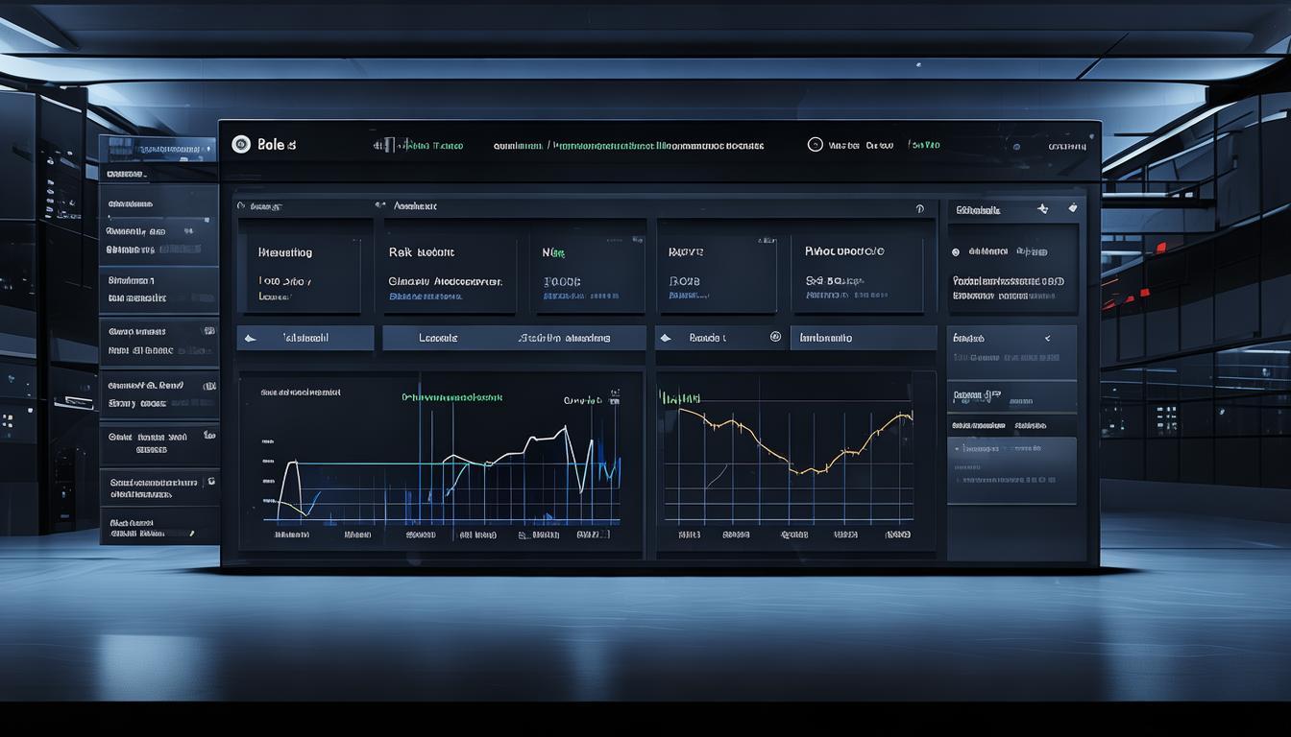
Task: Click the lowest point of the yellow chart line
Action: (805, 471)
